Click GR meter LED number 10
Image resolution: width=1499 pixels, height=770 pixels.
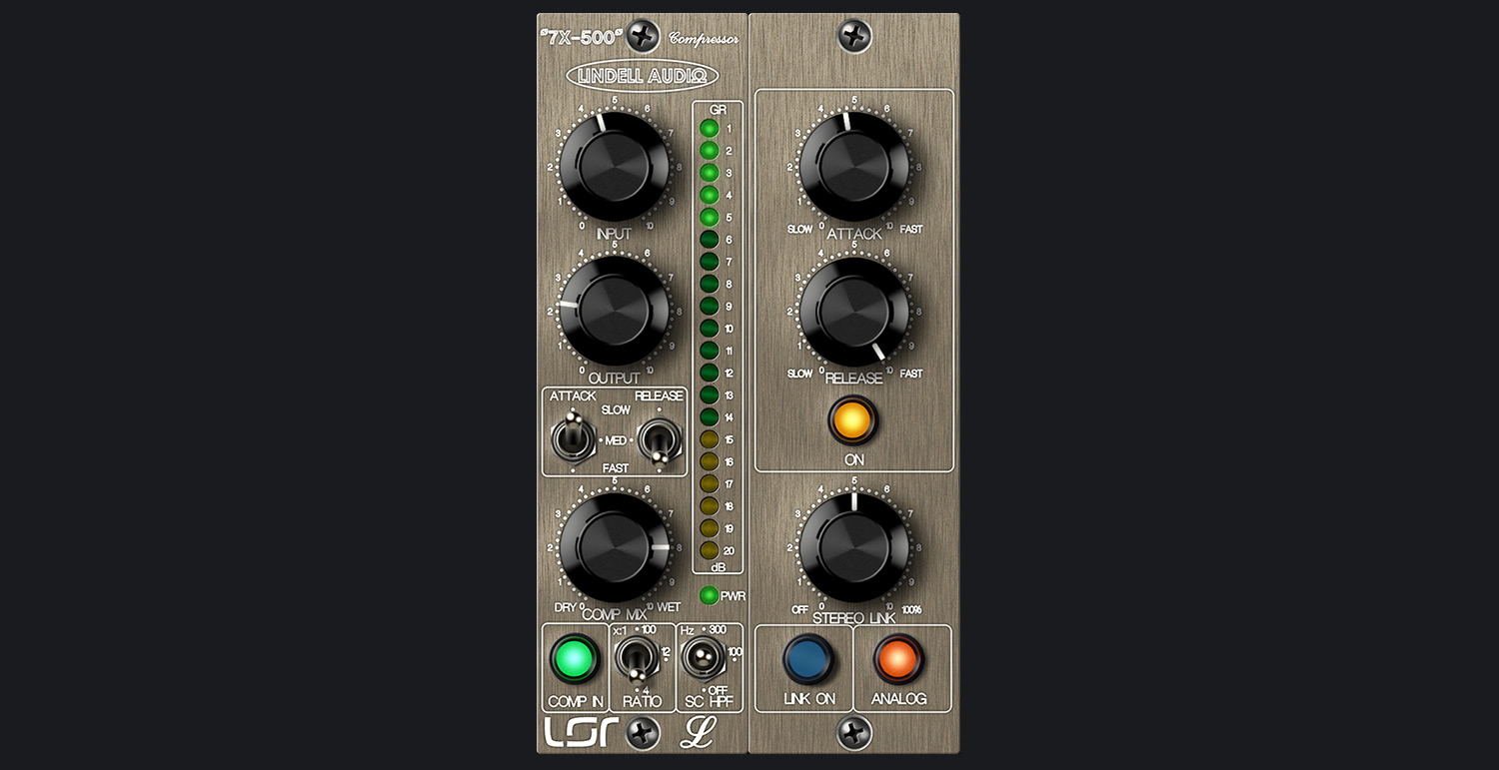click(710, 328)
